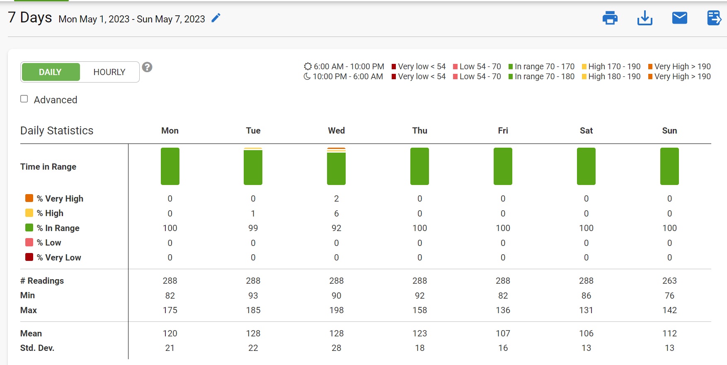Screen dimensions: 727x365
Task: Click Sunday's Min value '76'
Action: [x=669, y=296]
